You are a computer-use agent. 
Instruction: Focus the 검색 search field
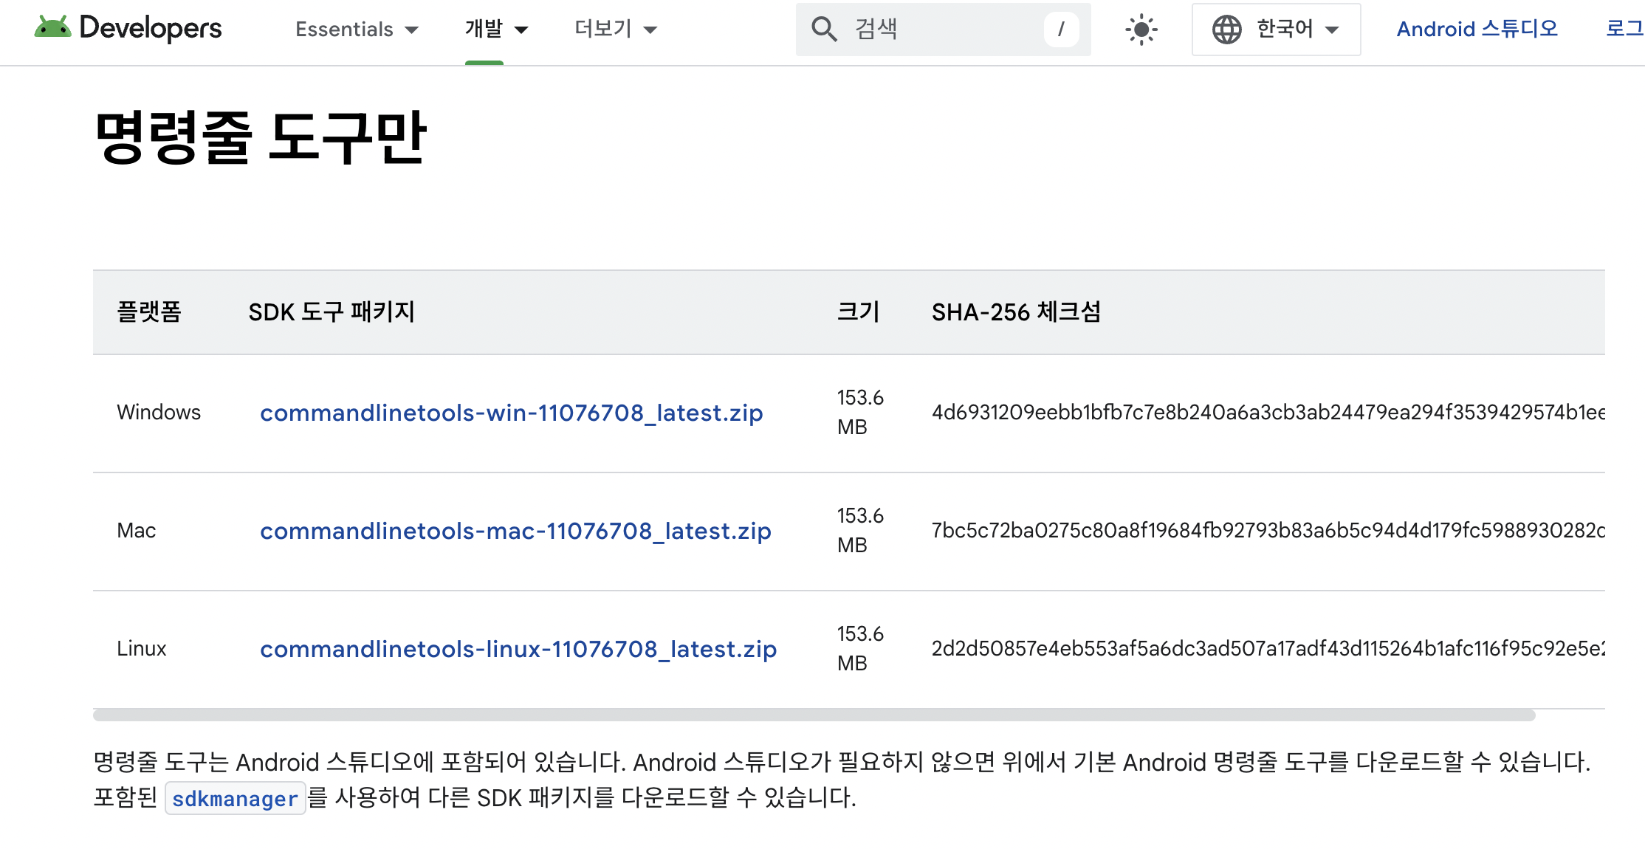(x=944, y=30)
